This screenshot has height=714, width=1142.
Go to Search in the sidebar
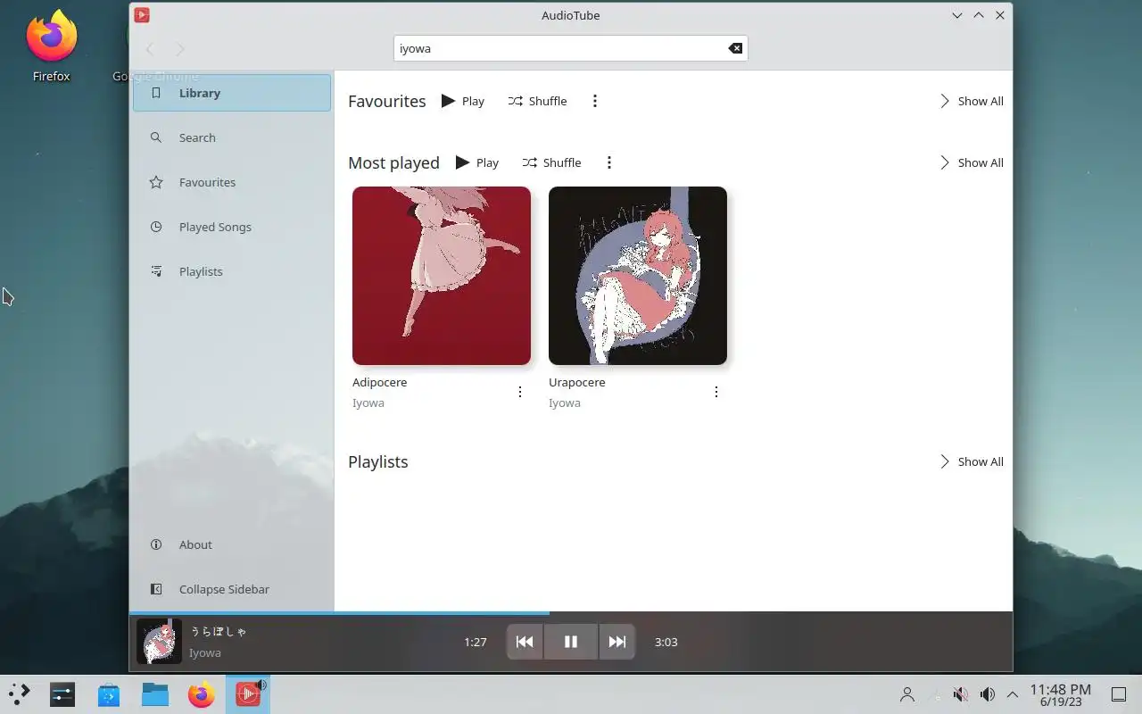[232, 137]
